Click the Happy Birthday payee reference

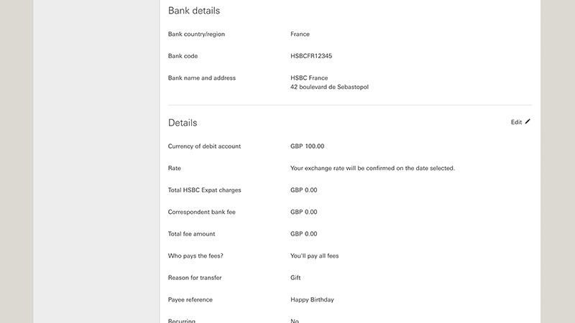click(x=312, y=299)
